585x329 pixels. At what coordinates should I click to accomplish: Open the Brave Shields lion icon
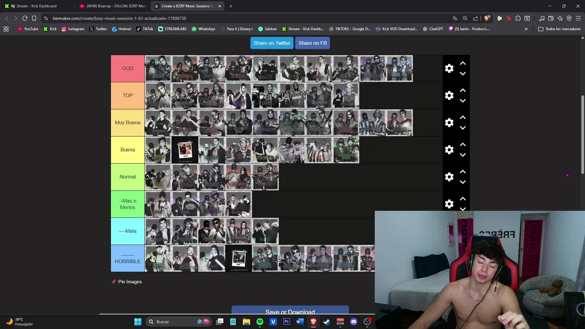(x=487, y=18)
